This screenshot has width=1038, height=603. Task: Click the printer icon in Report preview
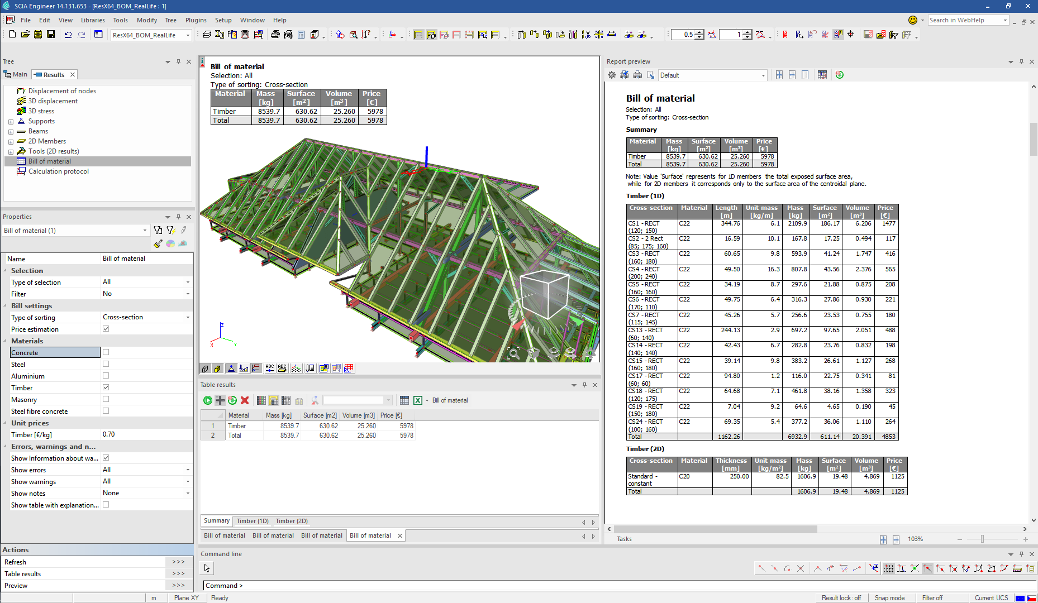637,75
